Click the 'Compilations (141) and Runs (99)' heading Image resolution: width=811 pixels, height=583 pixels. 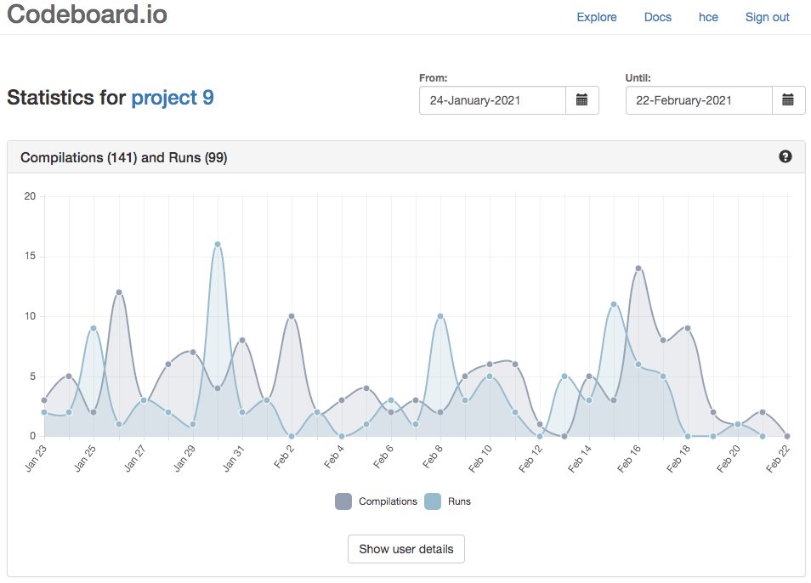pos(123,157)
